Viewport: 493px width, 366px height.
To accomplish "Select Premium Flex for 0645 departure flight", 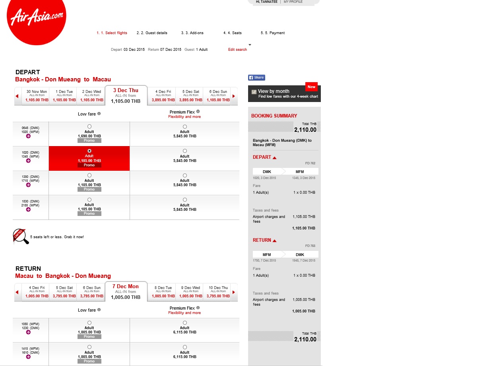I will pyautogui.click(x=185, y=127).
